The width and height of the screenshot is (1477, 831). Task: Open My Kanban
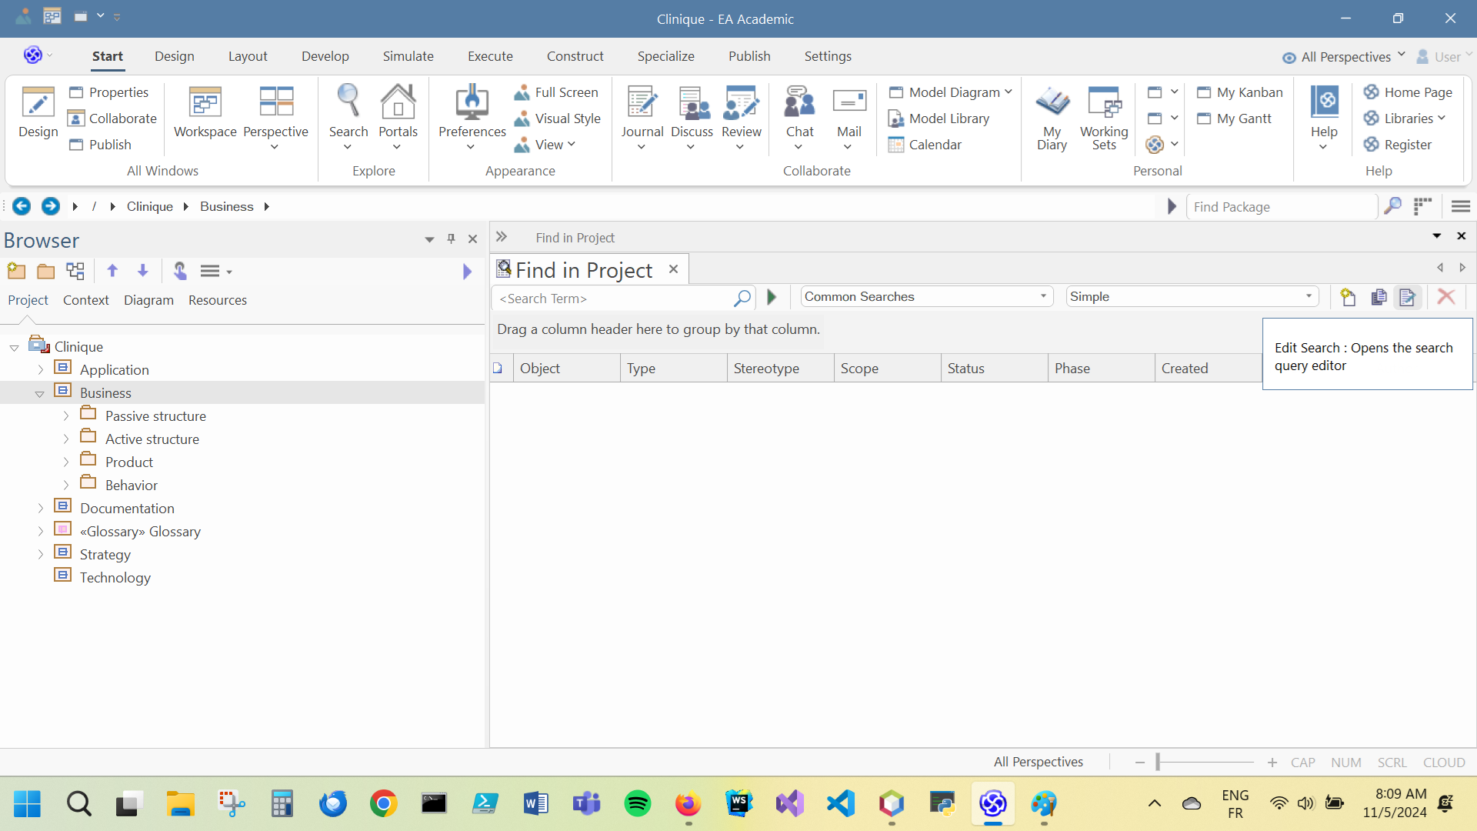[x=1240, y=92]
